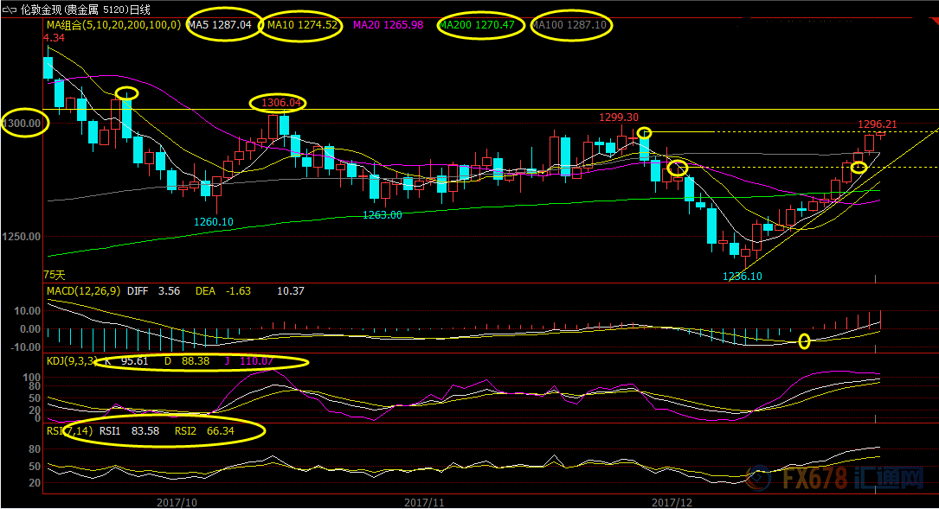Click the MA5 1287.04 value
The height and width of the screenshot is (509, 939).
(220, 25)
